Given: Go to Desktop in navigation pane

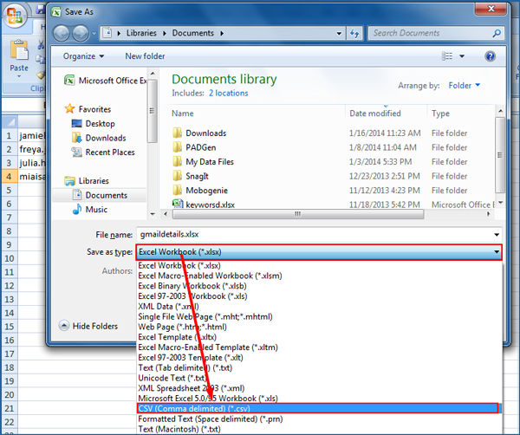Looking at the screenshot, I should (94, 124).
